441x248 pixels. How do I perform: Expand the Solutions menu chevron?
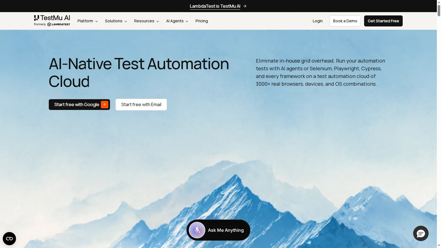tap(126, 21)
